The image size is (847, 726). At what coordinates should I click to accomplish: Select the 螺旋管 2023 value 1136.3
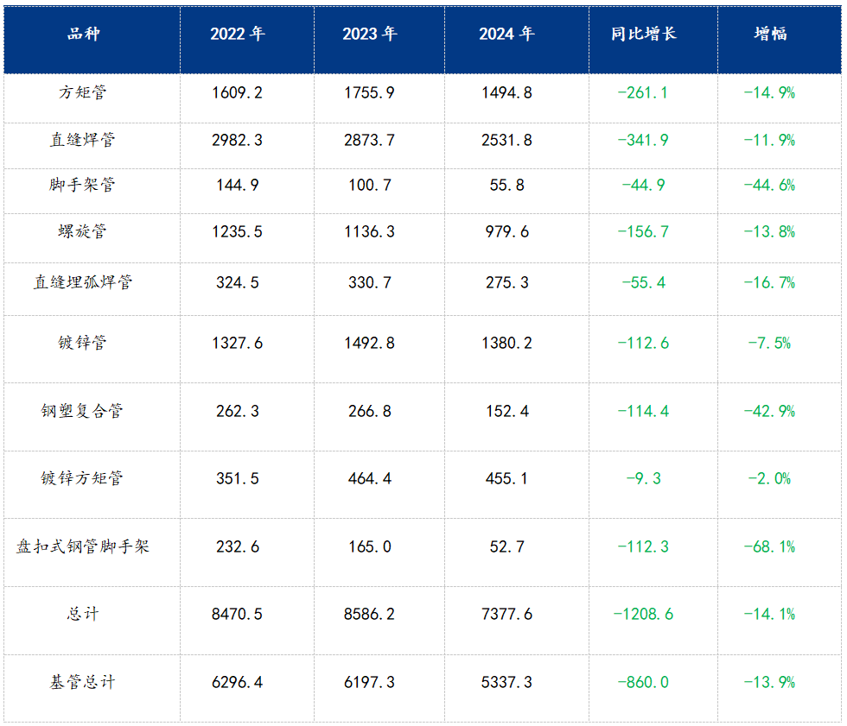click(369, 231)
